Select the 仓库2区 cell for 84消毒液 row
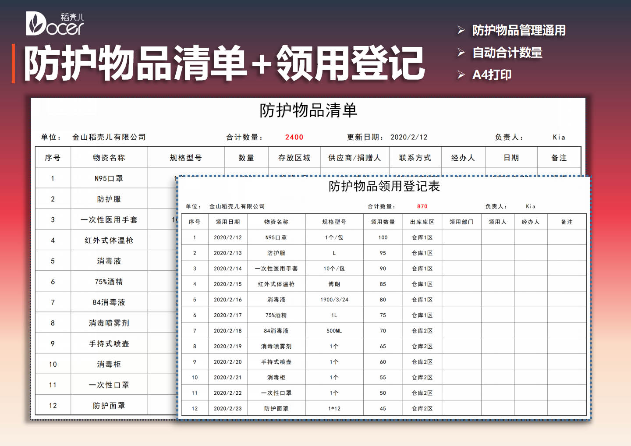 (x=420, y=330)
